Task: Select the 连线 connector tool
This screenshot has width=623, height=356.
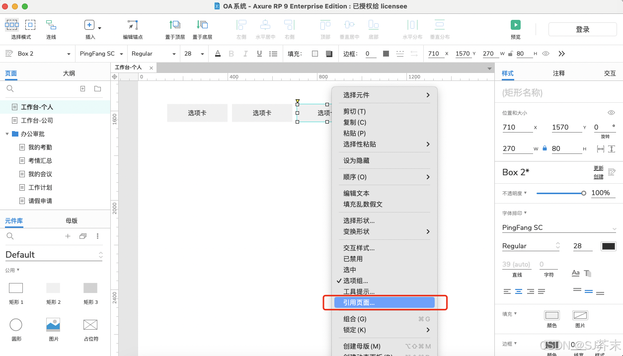Action: point(51,29)
